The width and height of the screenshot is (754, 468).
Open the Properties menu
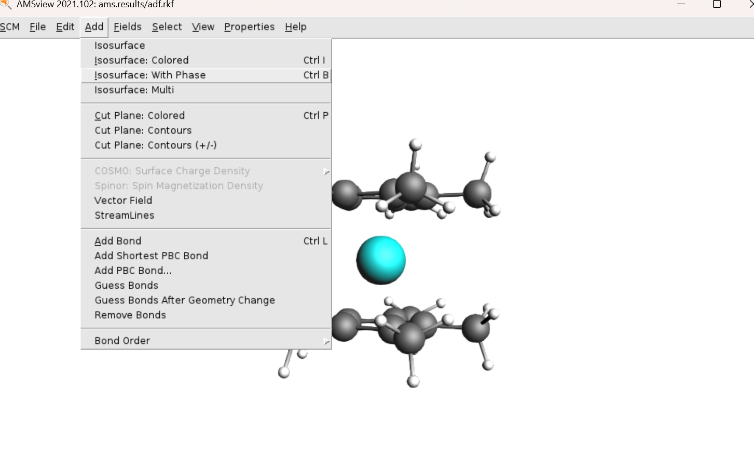pyautogui.click(x=250, y=26)
